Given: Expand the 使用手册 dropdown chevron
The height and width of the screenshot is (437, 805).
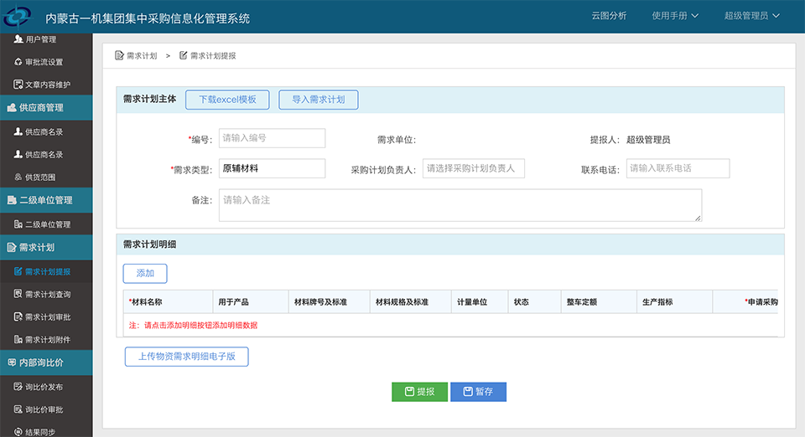Looking at the screenshot, I should [x=694, y=16].
